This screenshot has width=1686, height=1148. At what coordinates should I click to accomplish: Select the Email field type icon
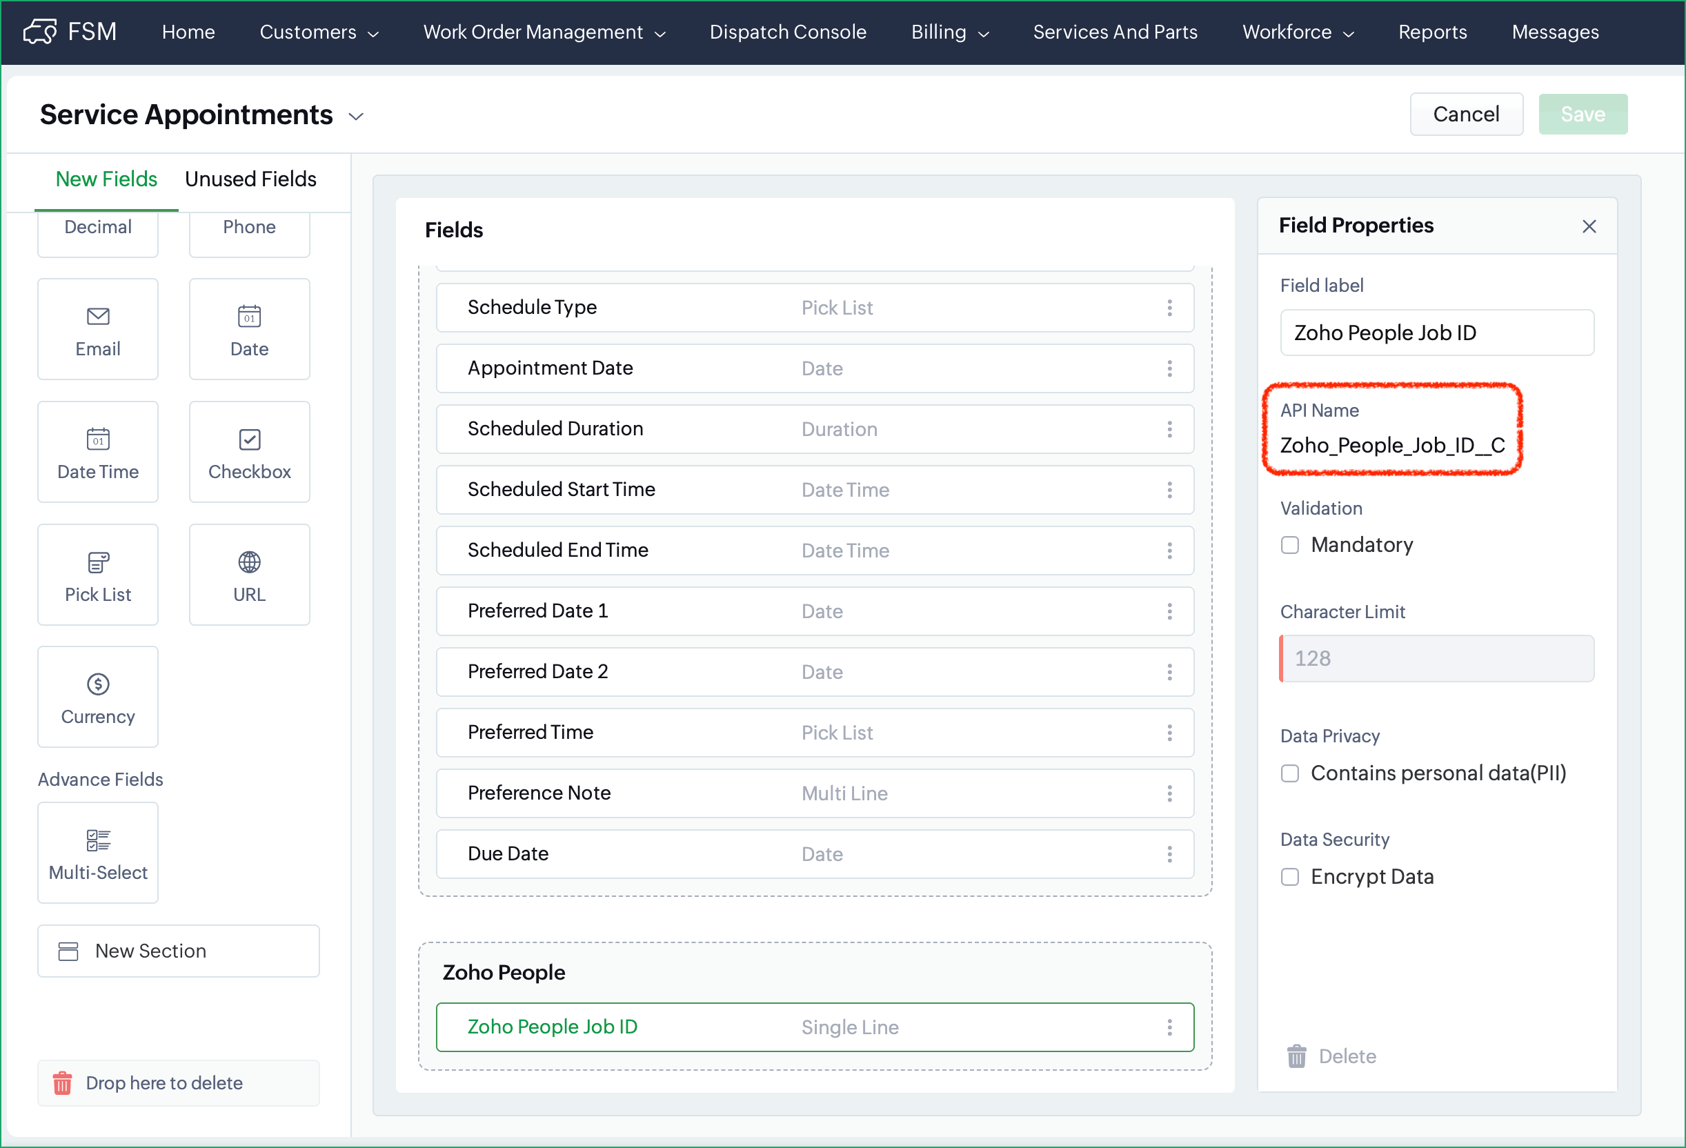point(98,317)
